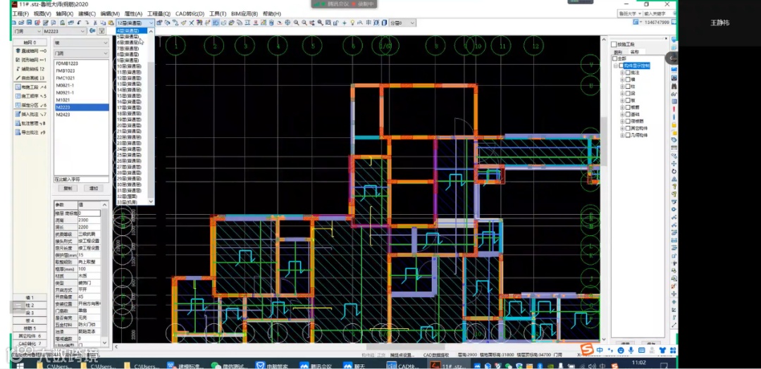Open the 12层 floor selector dropdown

135,23
